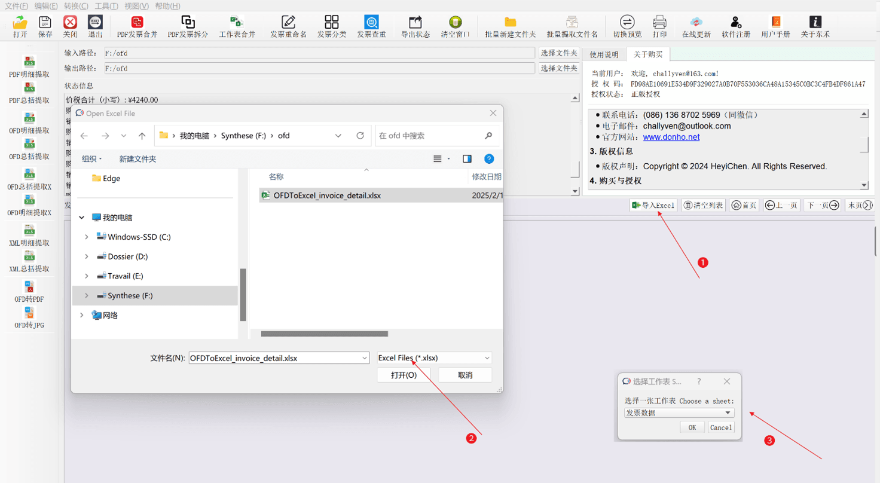This screenshot has height=483, width=880.
Task: Open the 文件(F) menu
Action: pos(16,6)
